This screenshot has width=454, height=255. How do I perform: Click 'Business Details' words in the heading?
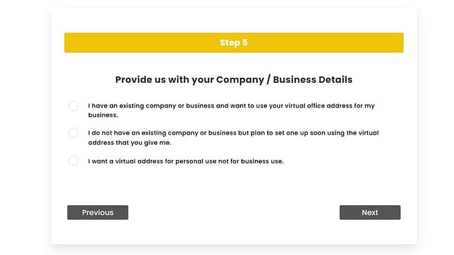click(x=313, y=80)
